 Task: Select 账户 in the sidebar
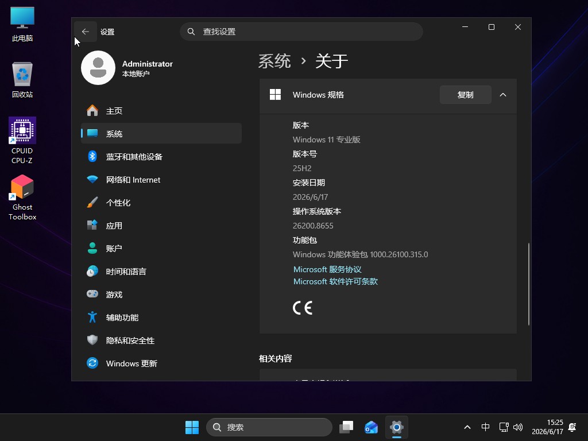tap(161, 248)
